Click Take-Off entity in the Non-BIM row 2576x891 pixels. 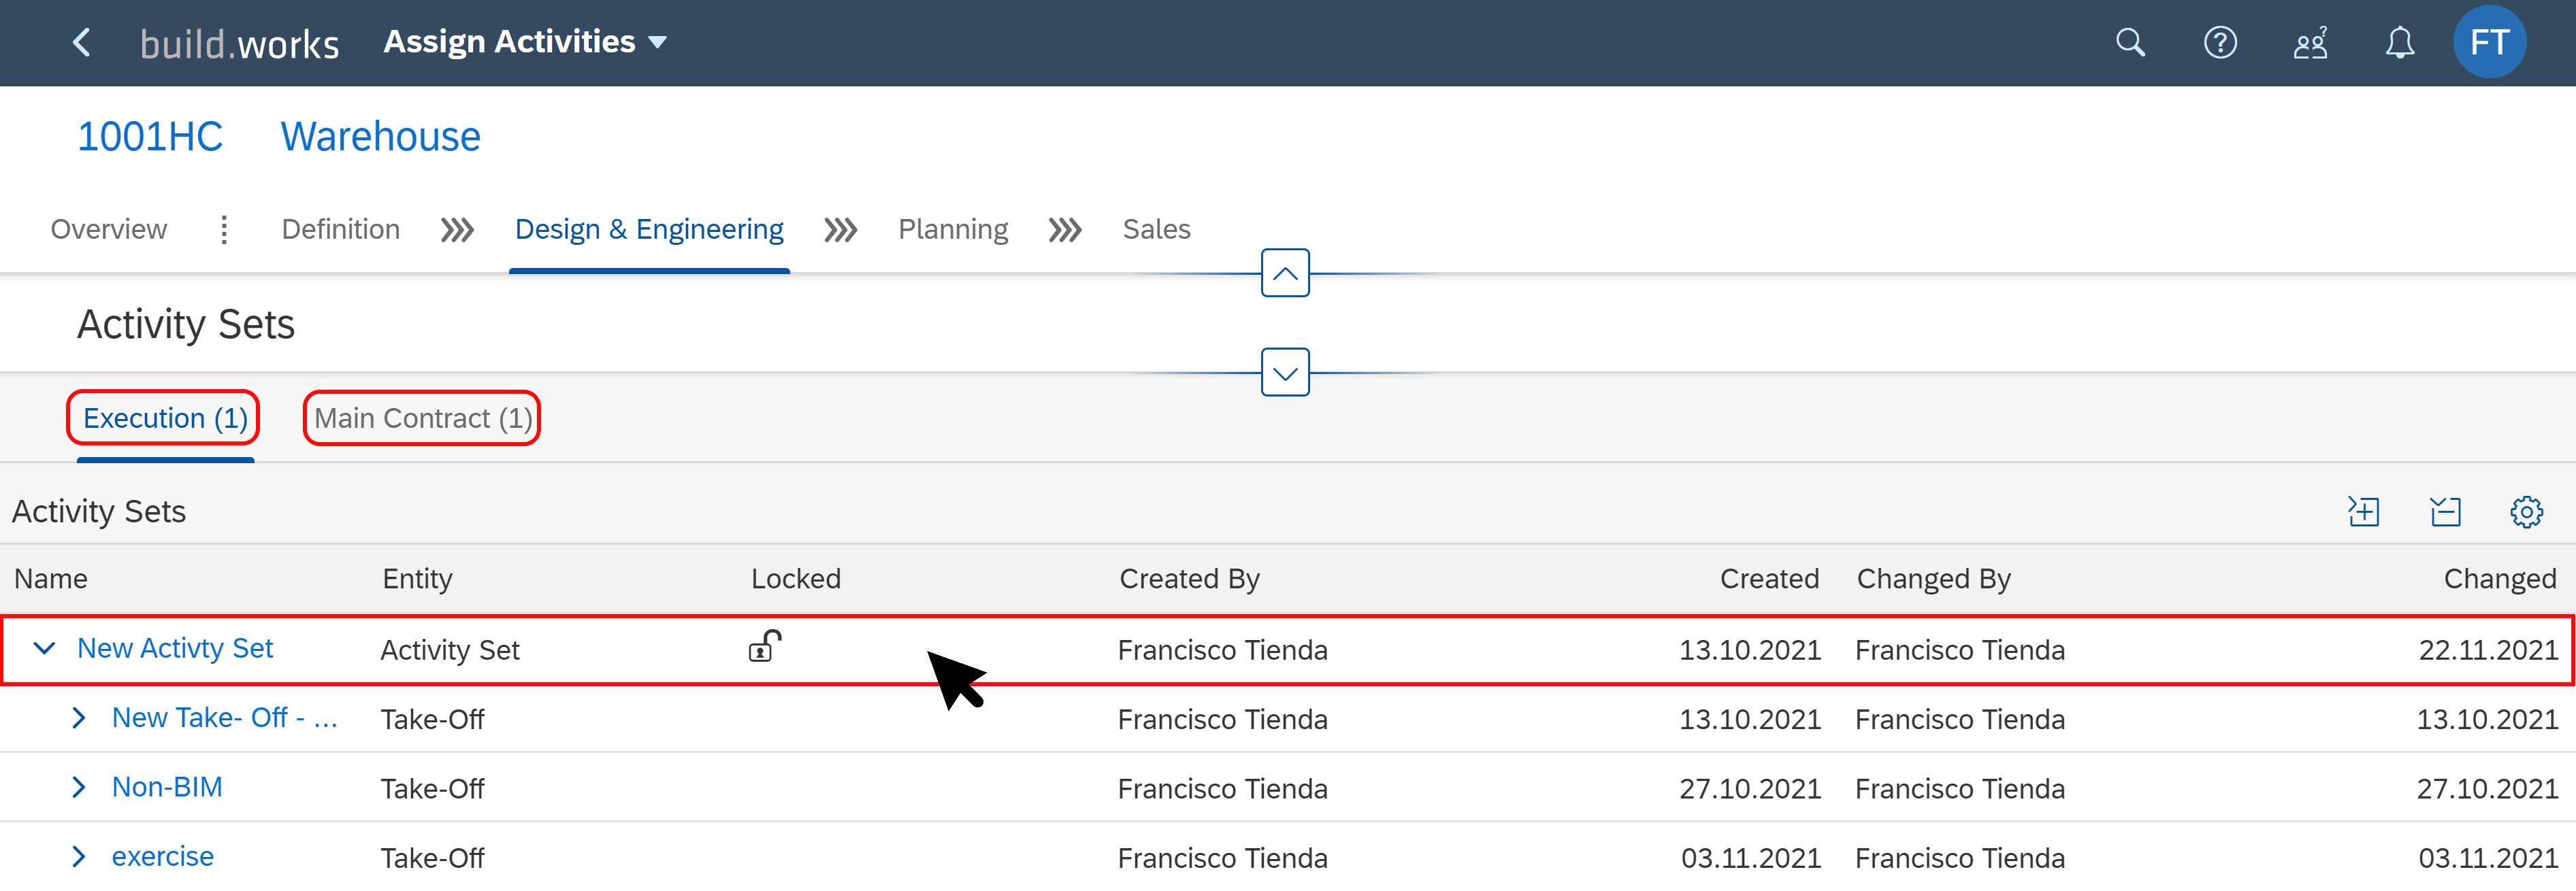[x=432, y=789]
